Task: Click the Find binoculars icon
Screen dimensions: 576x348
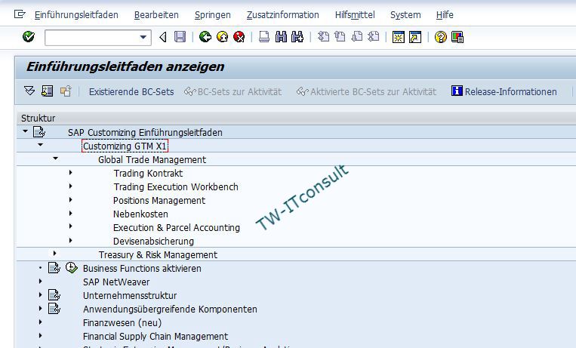Action: click(281, 37)
